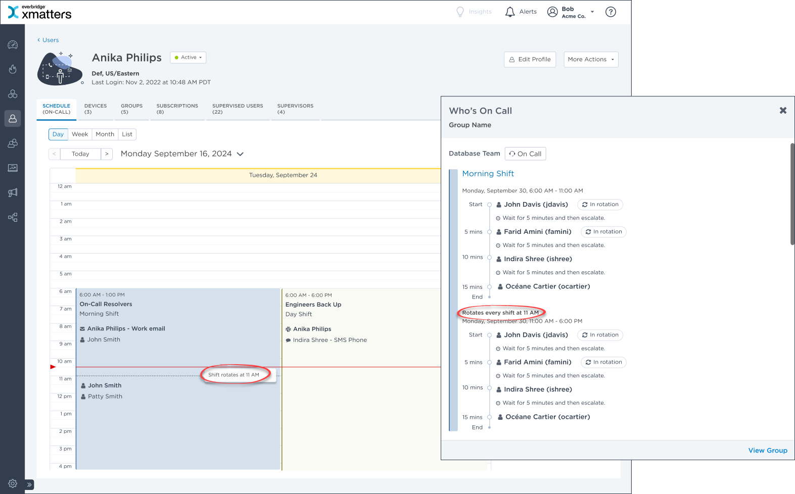The height and width of the screenshot is (494, 795).
Task: Close the Who's On Call panel
Action: [x=783, y=111]
